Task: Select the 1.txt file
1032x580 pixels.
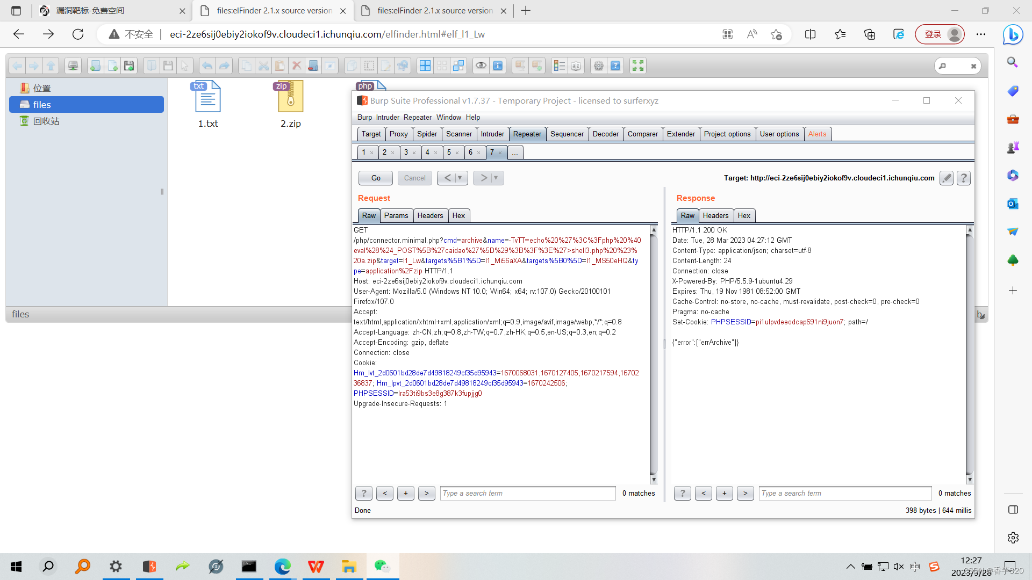Action: 208,104
